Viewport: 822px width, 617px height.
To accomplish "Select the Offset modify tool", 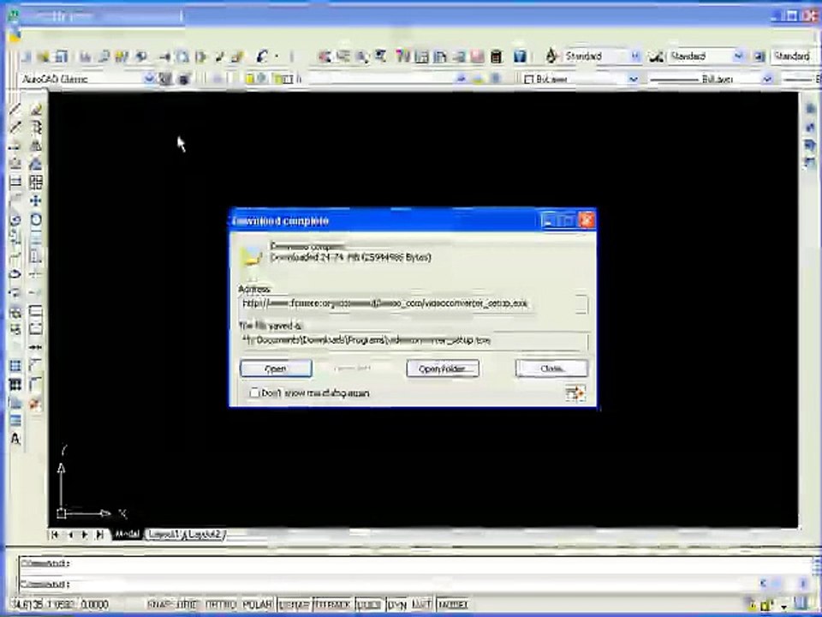I will pyautogui.click(x=36, y=165).
